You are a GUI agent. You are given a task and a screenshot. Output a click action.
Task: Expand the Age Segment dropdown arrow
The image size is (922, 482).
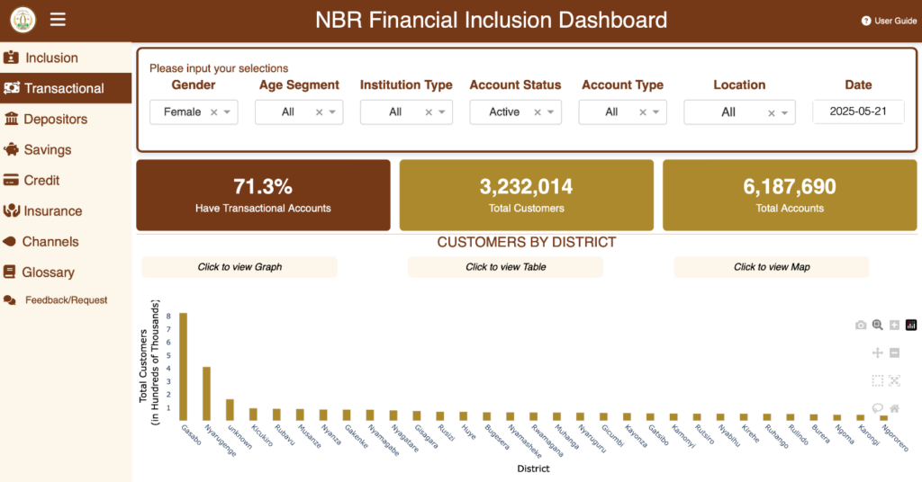click(x=332, y=112)
